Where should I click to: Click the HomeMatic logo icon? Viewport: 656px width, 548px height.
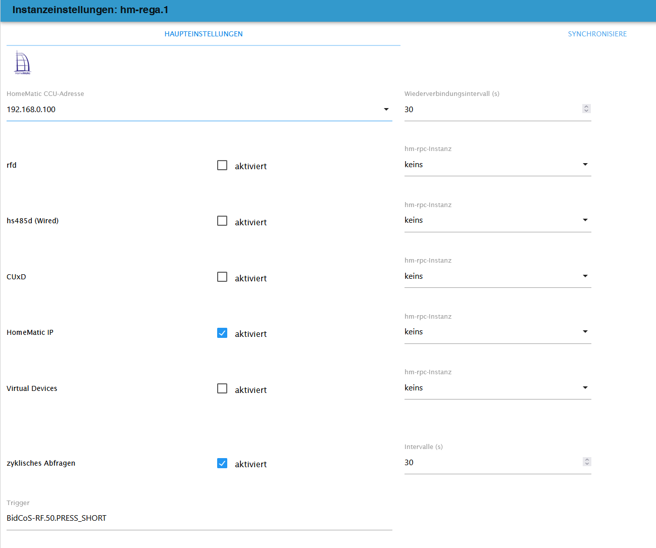(x=22, y=63)
